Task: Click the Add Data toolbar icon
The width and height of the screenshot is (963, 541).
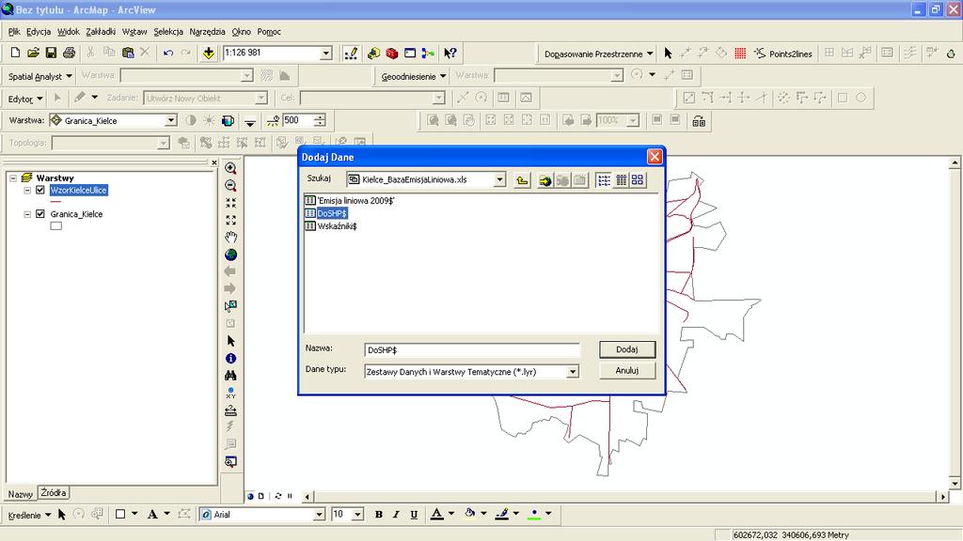Action: [x=209, y=54]
